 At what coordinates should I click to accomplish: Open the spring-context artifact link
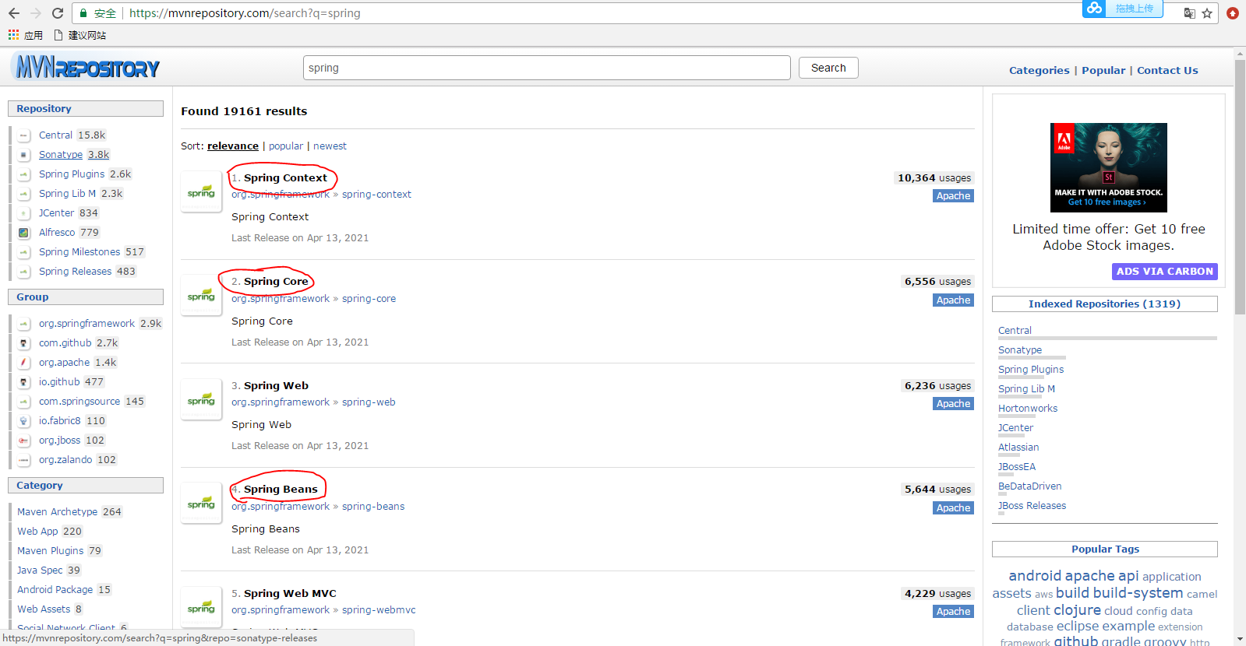(376, 195)
